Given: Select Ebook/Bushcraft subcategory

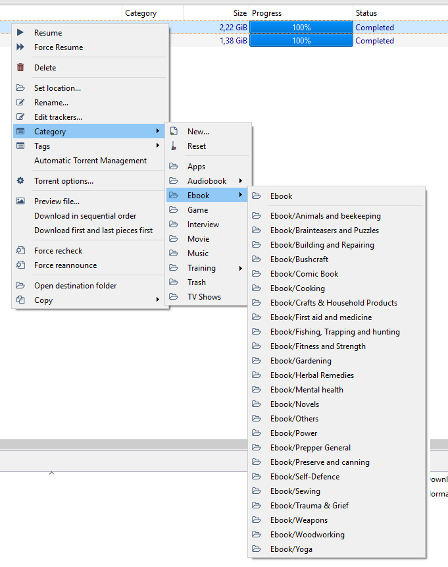Looking at the screenshot, I should pos(337,259).
